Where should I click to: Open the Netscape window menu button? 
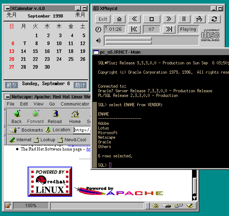(7, 97)
